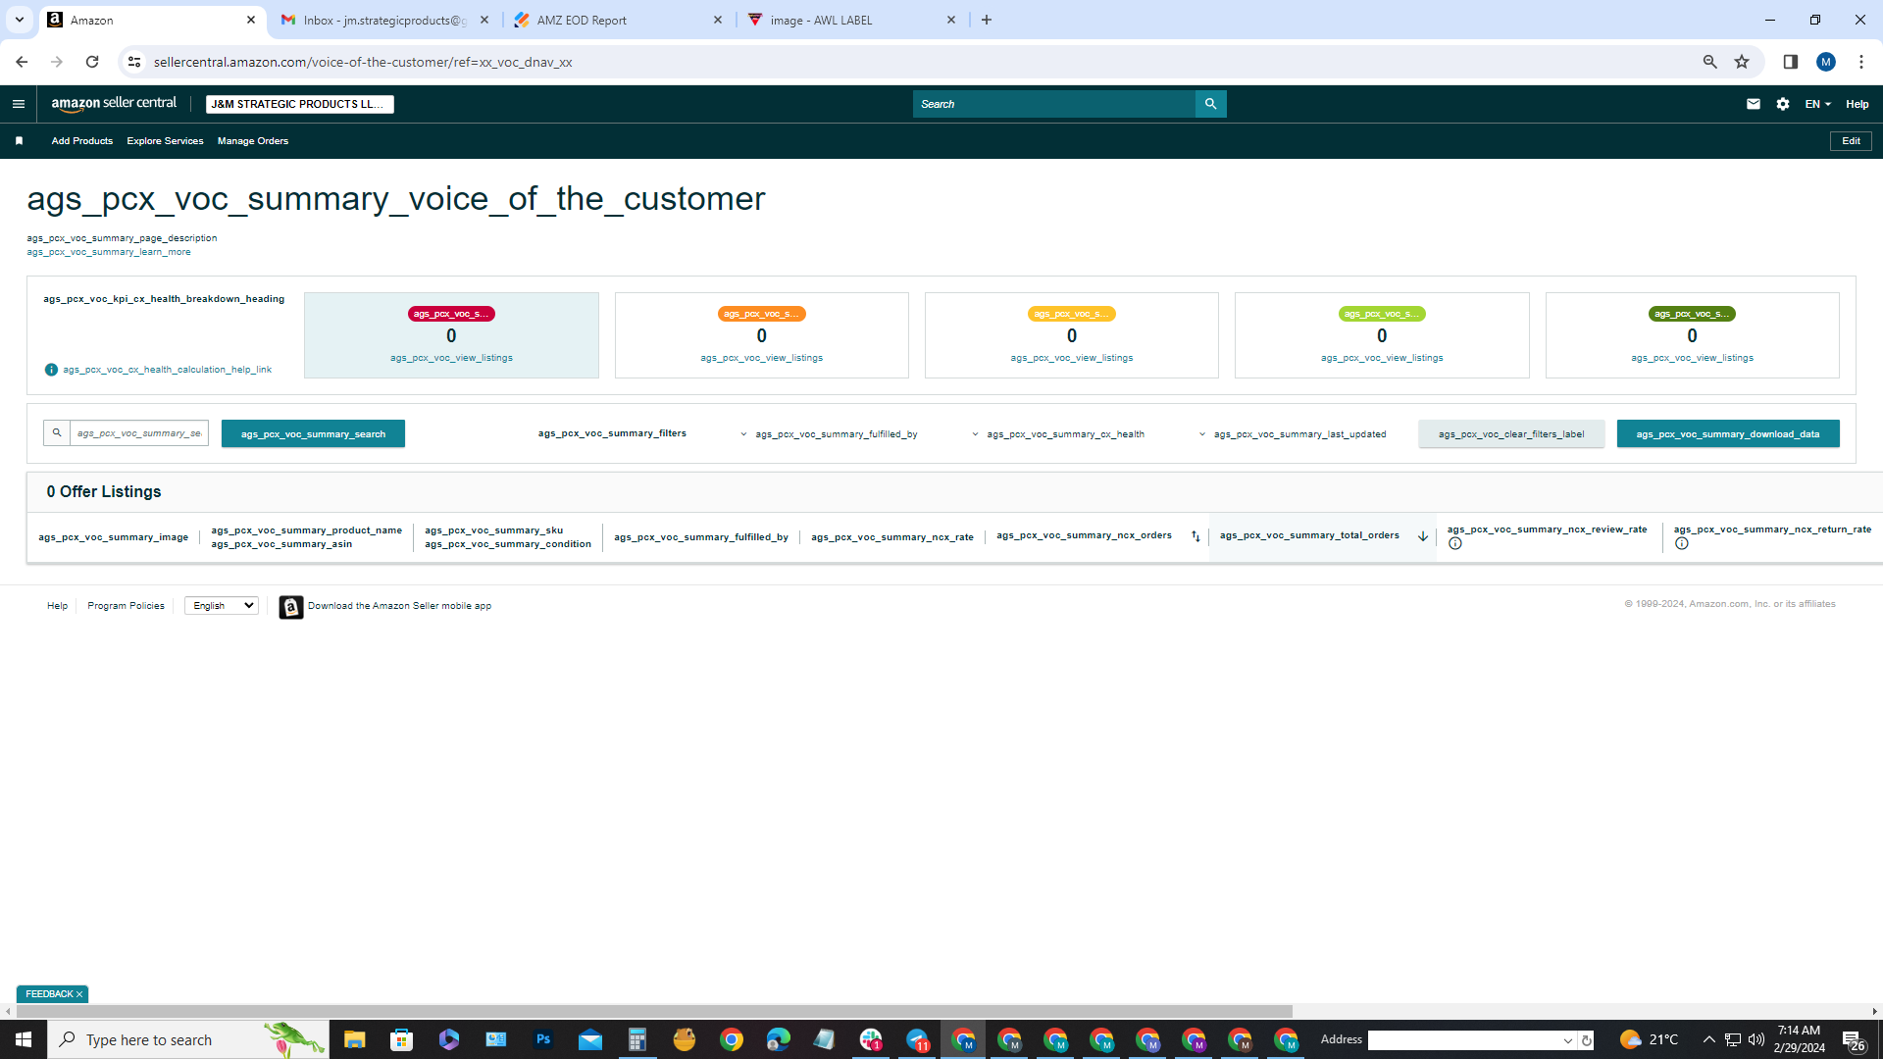Click the J&M STRATEGIC PRODUCTS account selector
The width and height of the screenshot is (1883, 1059).
(x=300, y=104)
